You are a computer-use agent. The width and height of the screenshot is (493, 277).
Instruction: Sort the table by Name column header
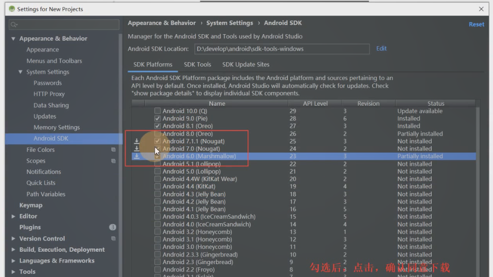217,103
